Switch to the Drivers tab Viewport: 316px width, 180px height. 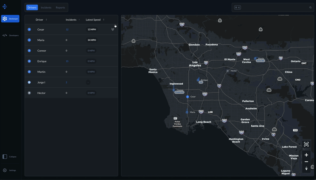(32, 8)
